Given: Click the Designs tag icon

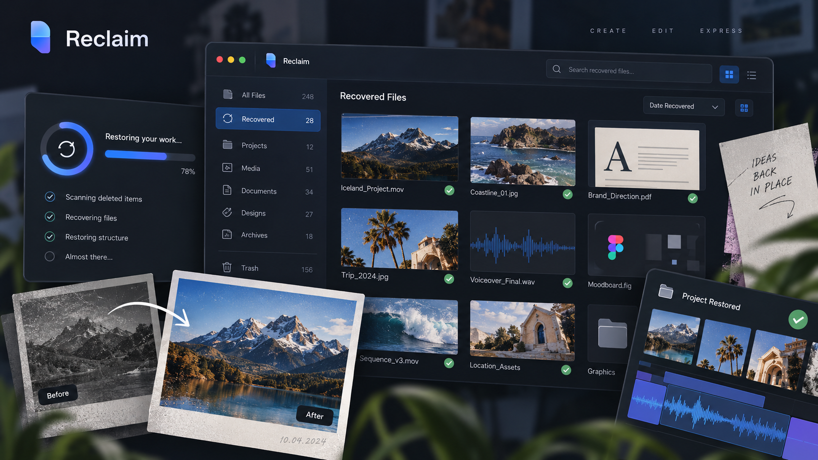Looking at the screenshot, I should [x=227, y=212].
